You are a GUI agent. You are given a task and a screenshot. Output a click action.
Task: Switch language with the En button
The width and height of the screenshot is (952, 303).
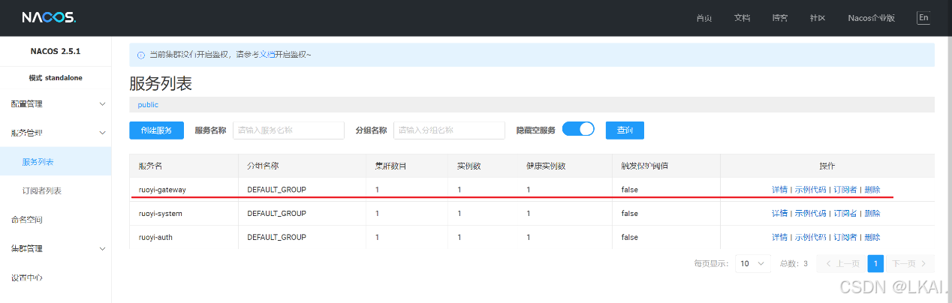(923, 17)
